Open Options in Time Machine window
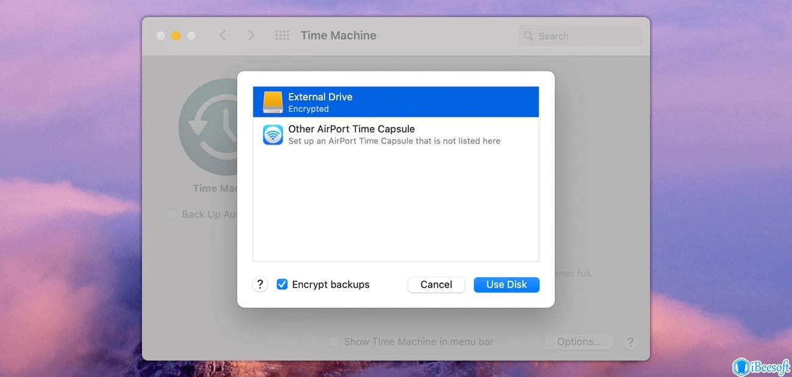792x377 pixels. click(x=579, y=342)
